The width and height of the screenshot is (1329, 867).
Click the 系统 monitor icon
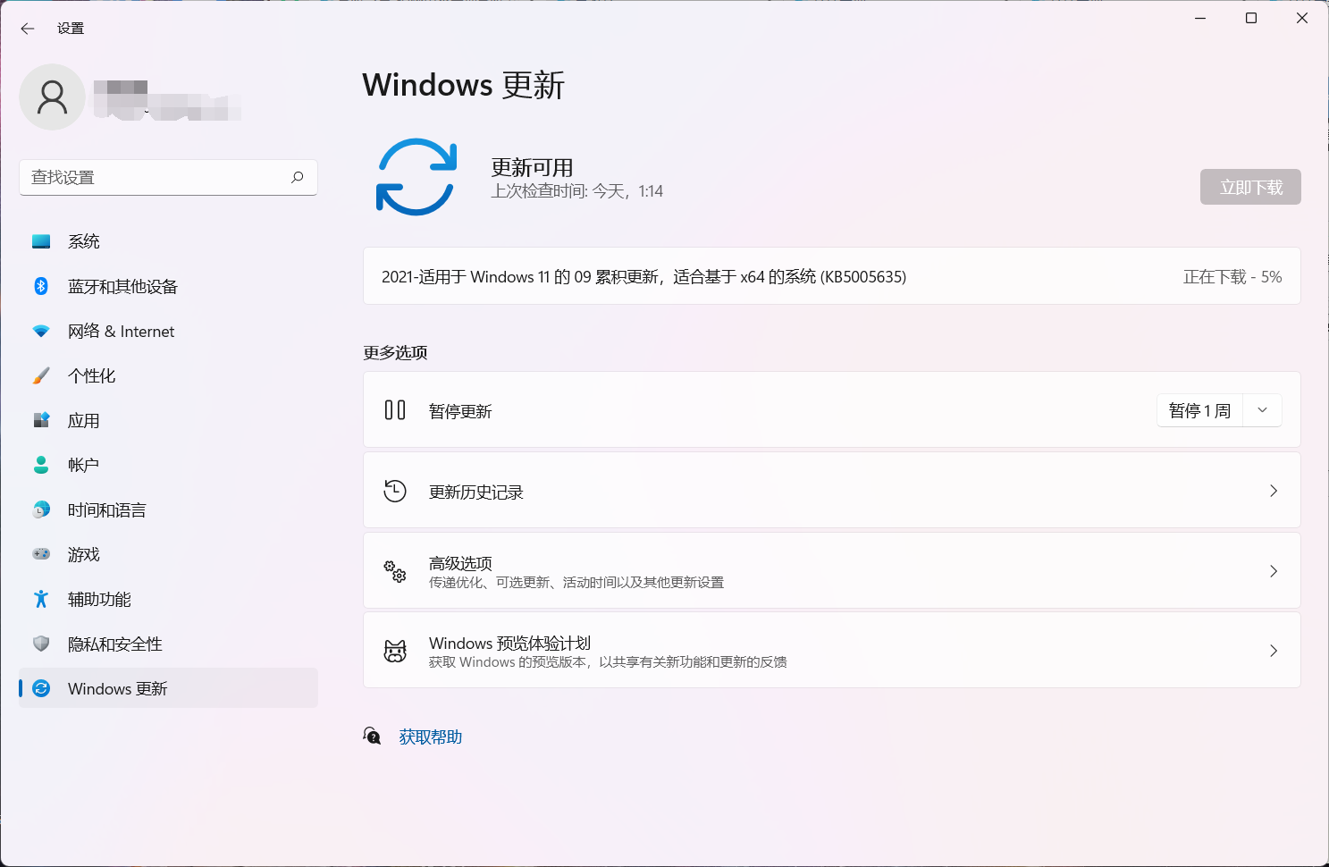[41, 241]
